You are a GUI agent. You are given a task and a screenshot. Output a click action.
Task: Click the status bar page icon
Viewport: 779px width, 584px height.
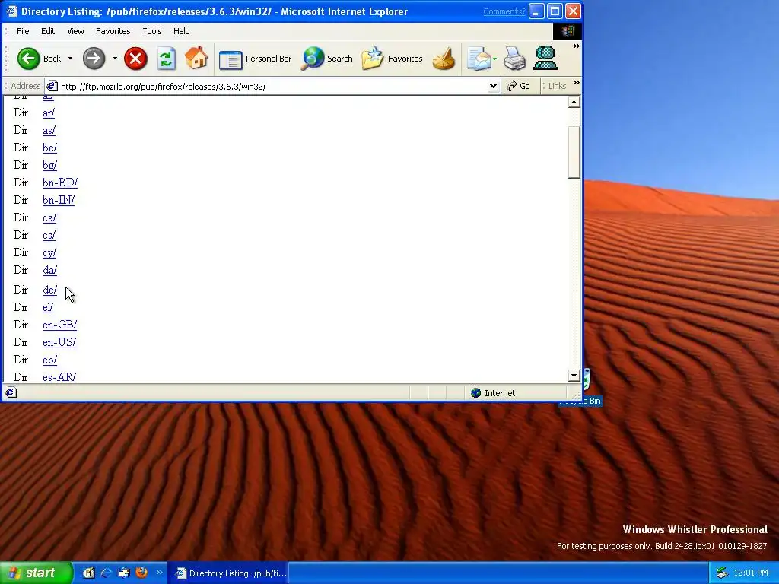click(11, 393)
